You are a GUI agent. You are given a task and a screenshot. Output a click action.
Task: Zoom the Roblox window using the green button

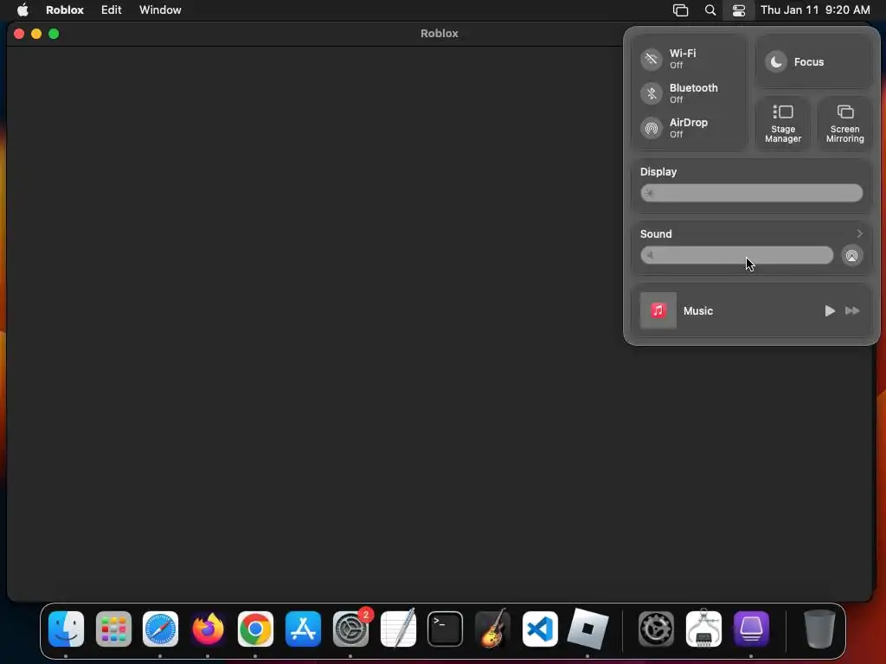point(54,34)
